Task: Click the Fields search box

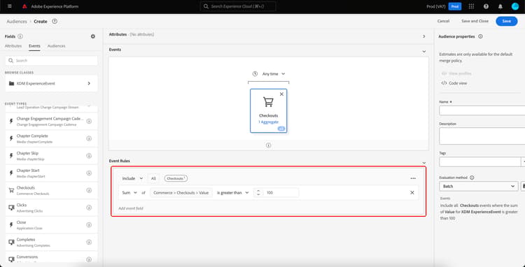Action: [x=52, y=61]
